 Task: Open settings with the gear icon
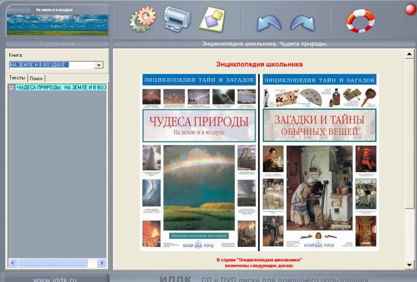[143, 20]
